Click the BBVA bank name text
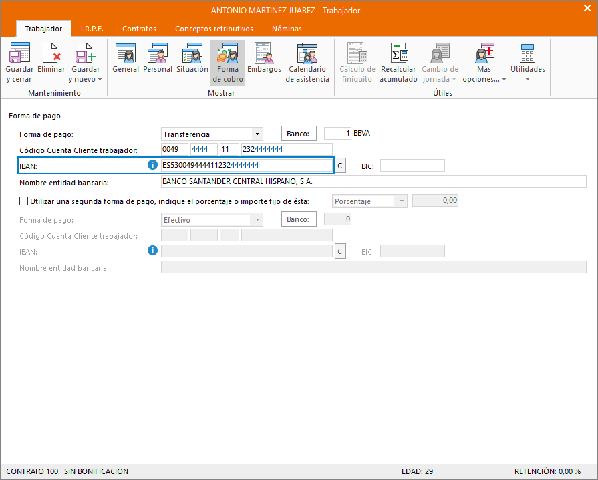This screenshot has width=598, height=480. [362, 133]
